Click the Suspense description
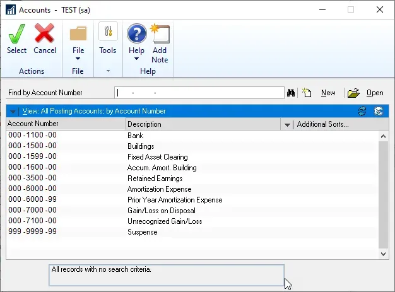This screenshot has width=395, height=292. (143, 232)
